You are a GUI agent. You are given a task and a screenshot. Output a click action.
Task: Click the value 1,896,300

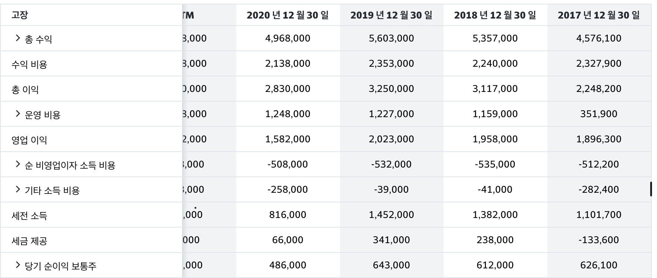coord(599,139)
